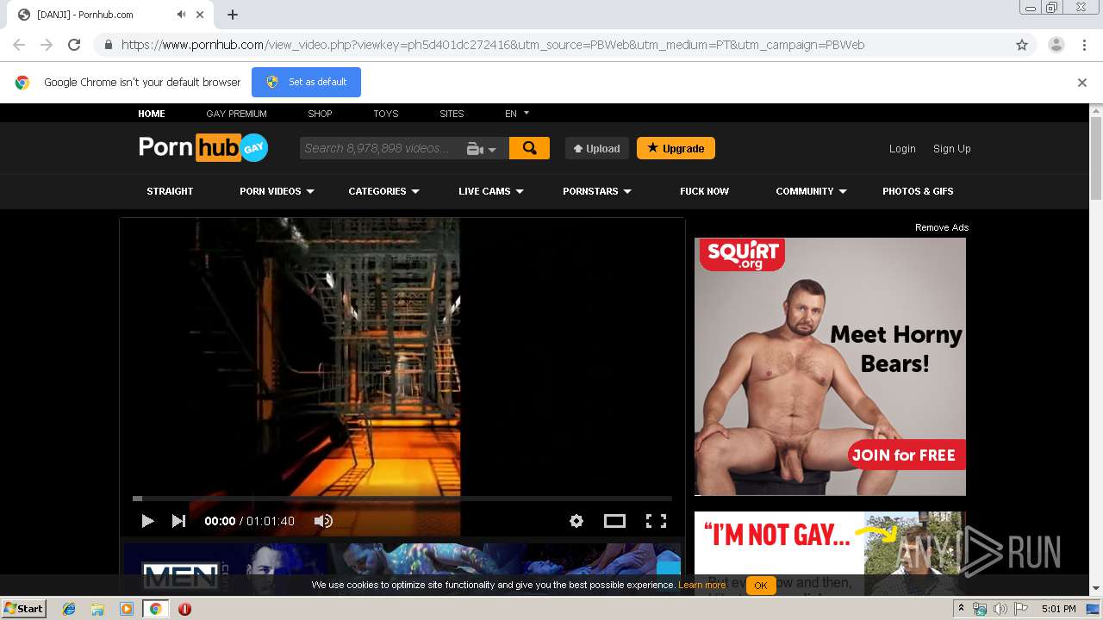This screenshot has height=620, width=1103.
Task: Open the Chrome profile avatar menu
Action: click(1056, 45)
